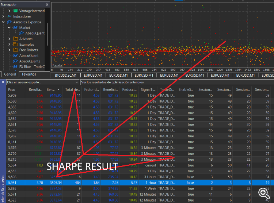Close the strategy tester panel
The image size is (274, 203).
point(3,82)
